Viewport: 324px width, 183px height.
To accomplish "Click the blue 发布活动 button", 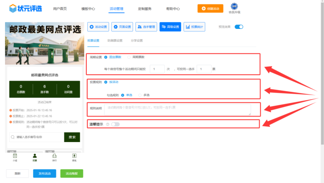I will pos(44,174).
